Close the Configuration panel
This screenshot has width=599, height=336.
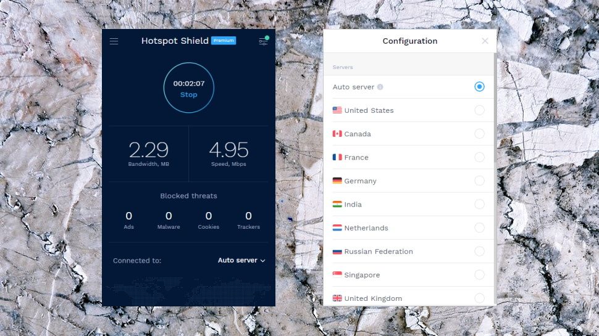pyautogui.click(x=485, y=41)
